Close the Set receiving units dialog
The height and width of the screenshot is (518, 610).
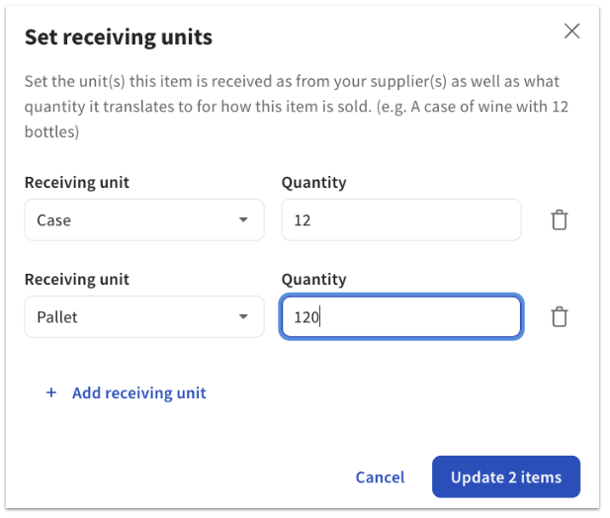(x=571, y=31)
